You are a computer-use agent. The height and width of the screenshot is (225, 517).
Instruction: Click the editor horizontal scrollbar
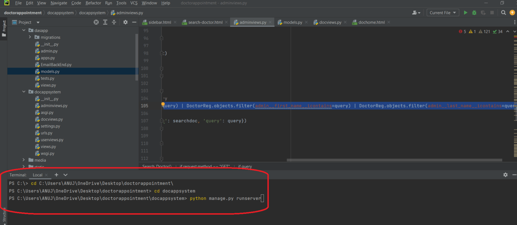(394, 160)
